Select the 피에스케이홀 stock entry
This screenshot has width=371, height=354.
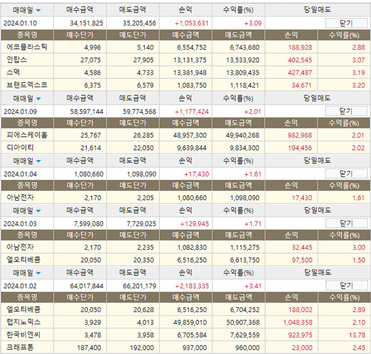[x=27, y=135]
